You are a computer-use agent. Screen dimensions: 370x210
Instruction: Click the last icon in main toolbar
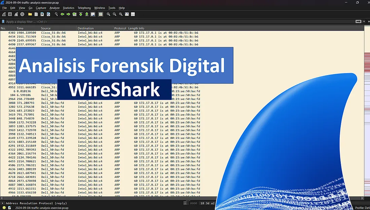point(133,14)
